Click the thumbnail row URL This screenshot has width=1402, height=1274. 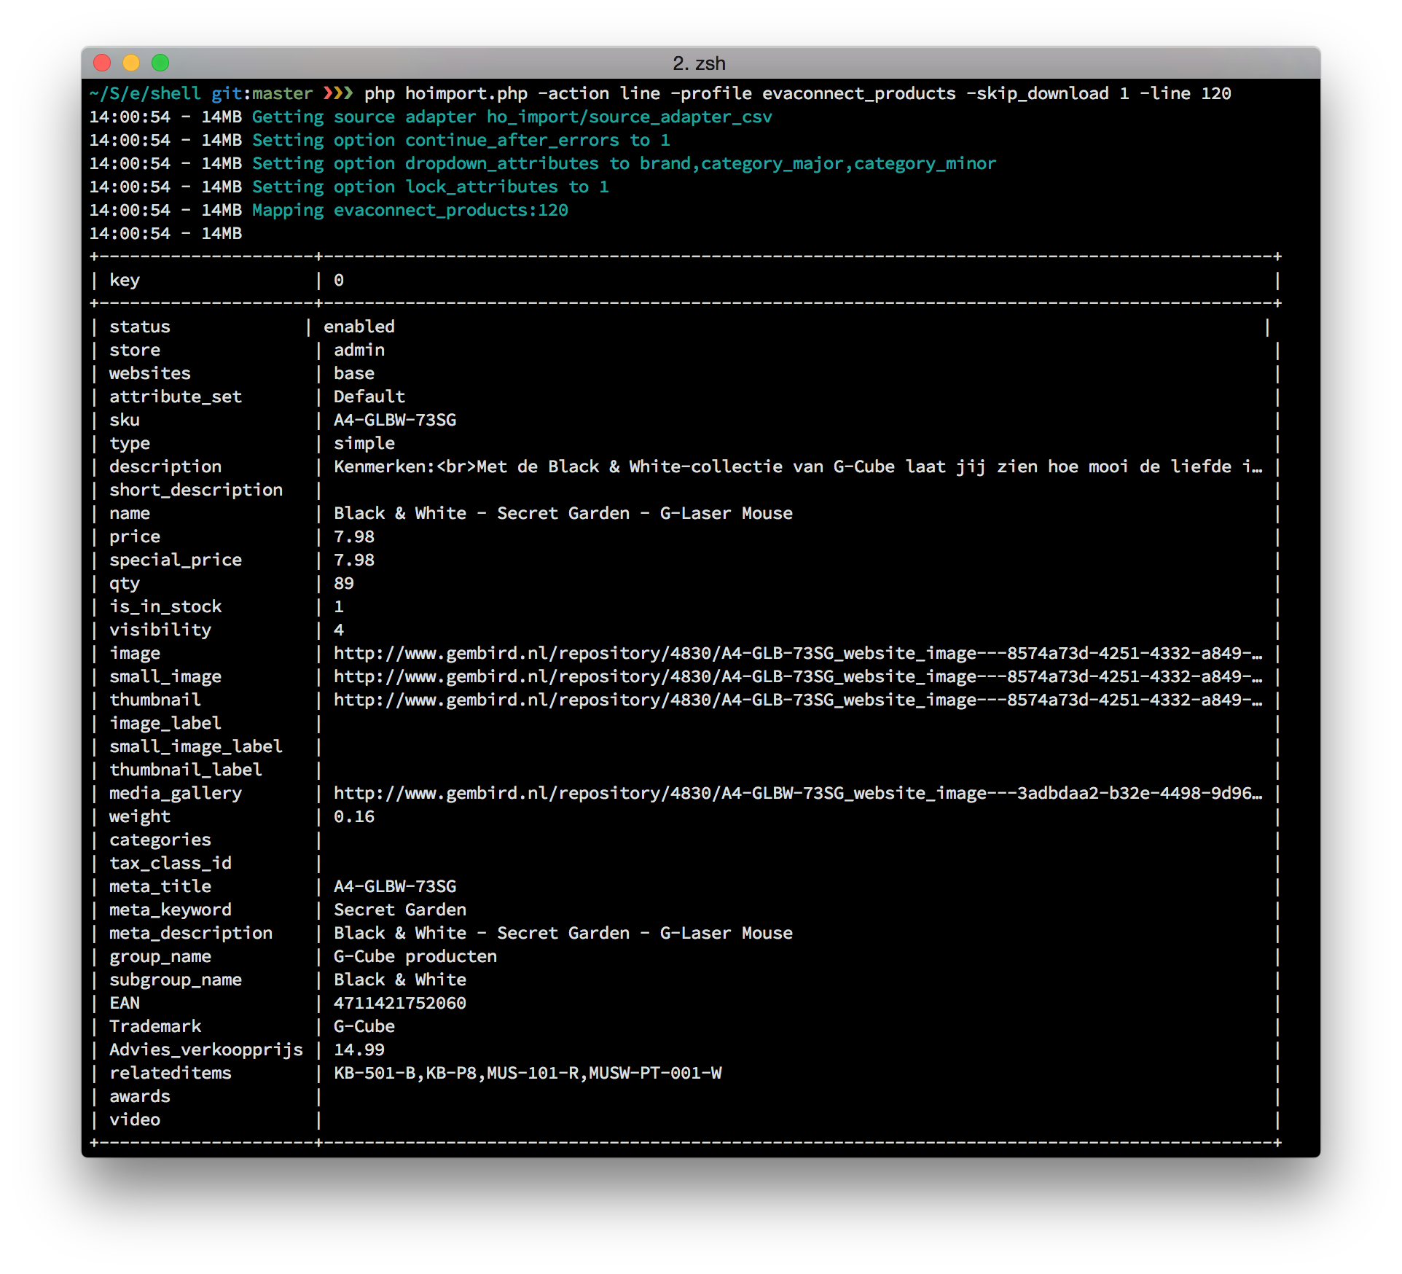[x=797, y=700]
